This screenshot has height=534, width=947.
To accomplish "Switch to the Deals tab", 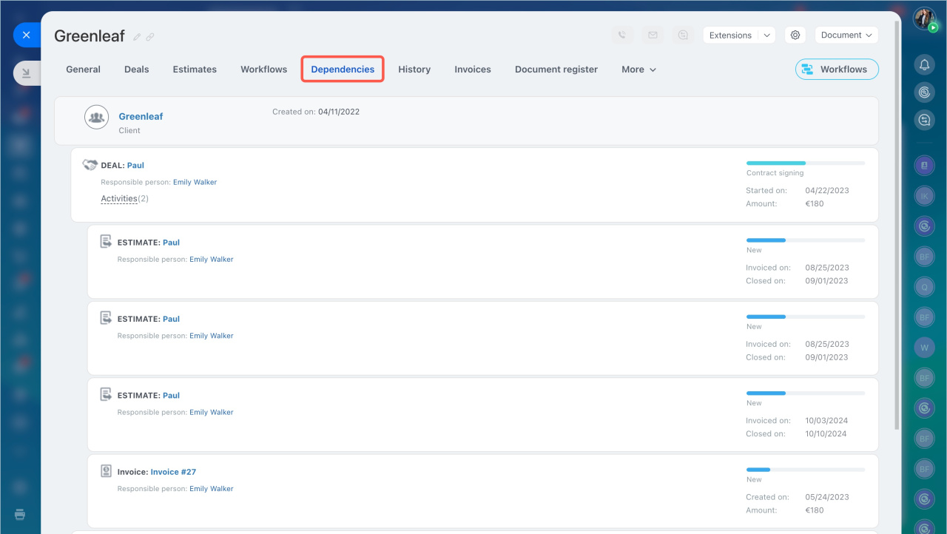I will pyautogui.click(x=136, y=70).
